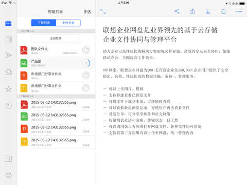Viewport: 247px width, 185px height.
Task: Show recent history via clock icon
Action: (x=8, y=106)
